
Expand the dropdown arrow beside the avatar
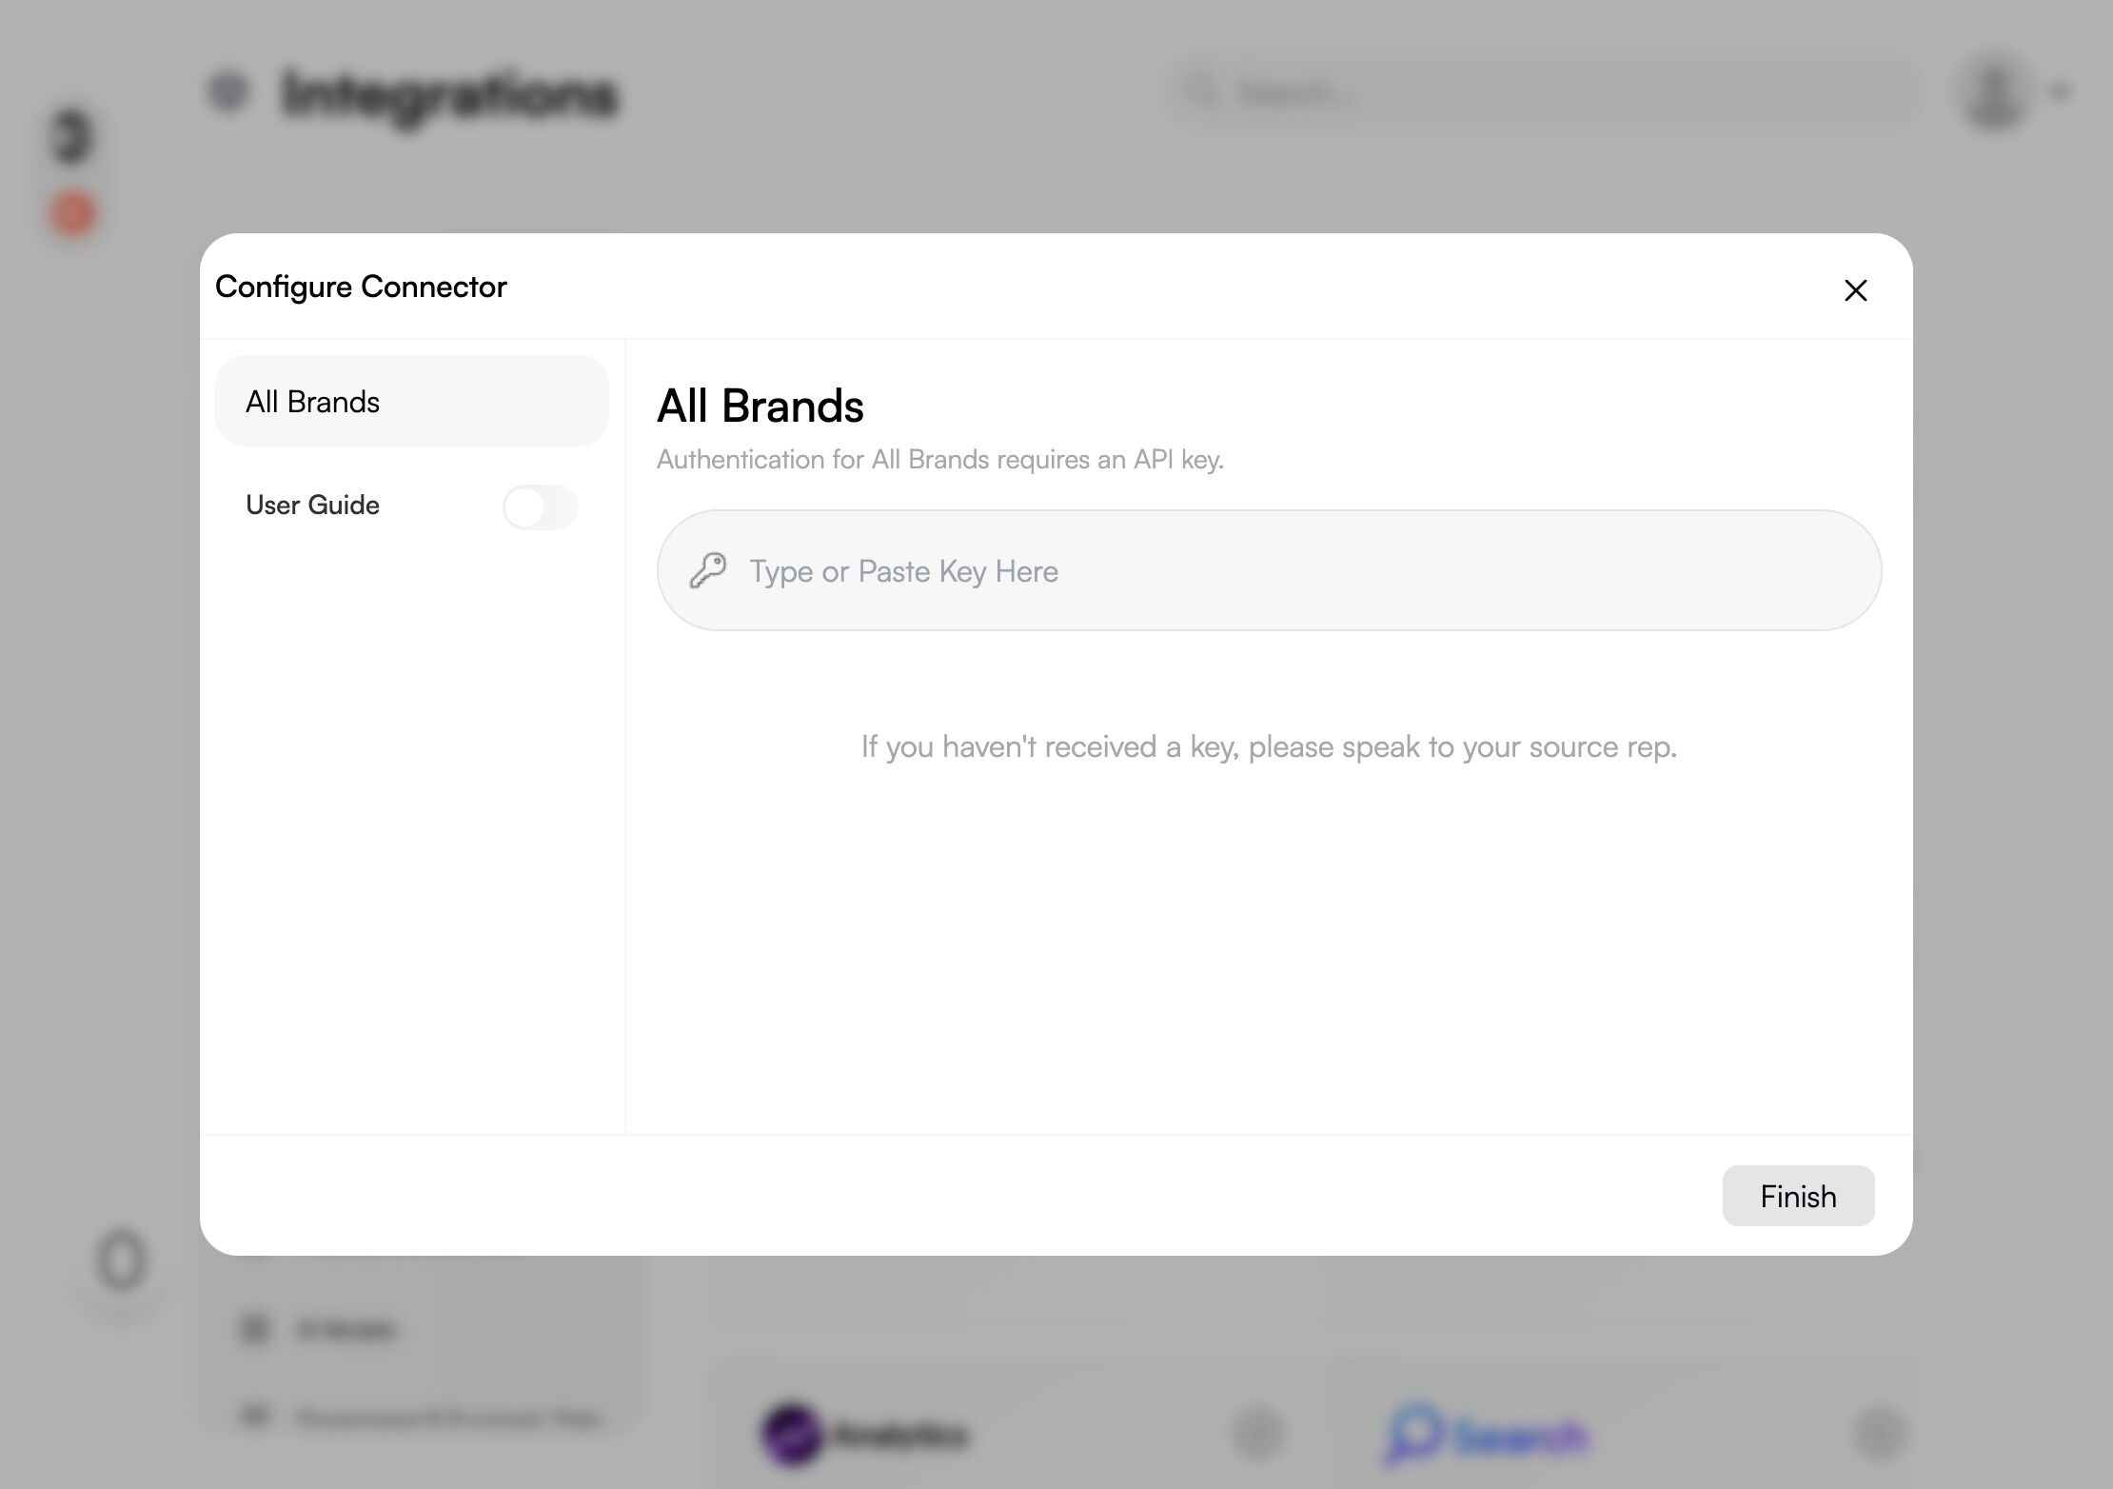(x=2061, y=92)
